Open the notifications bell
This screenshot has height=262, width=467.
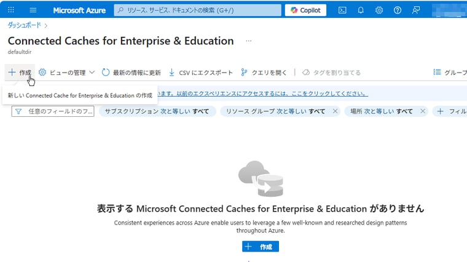[361, 10]
